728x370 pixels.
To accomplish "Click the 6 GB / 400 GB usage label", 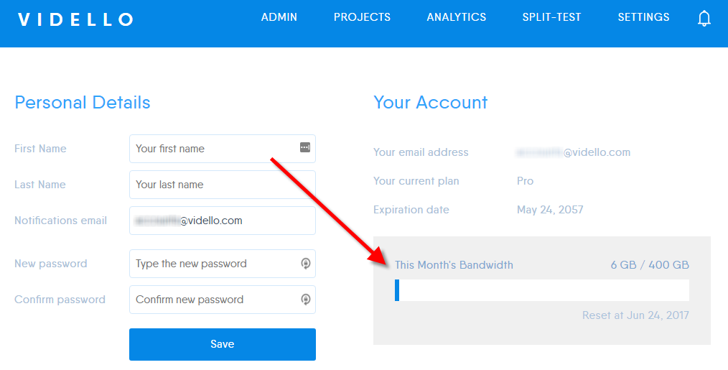I will tap(650, 265).
